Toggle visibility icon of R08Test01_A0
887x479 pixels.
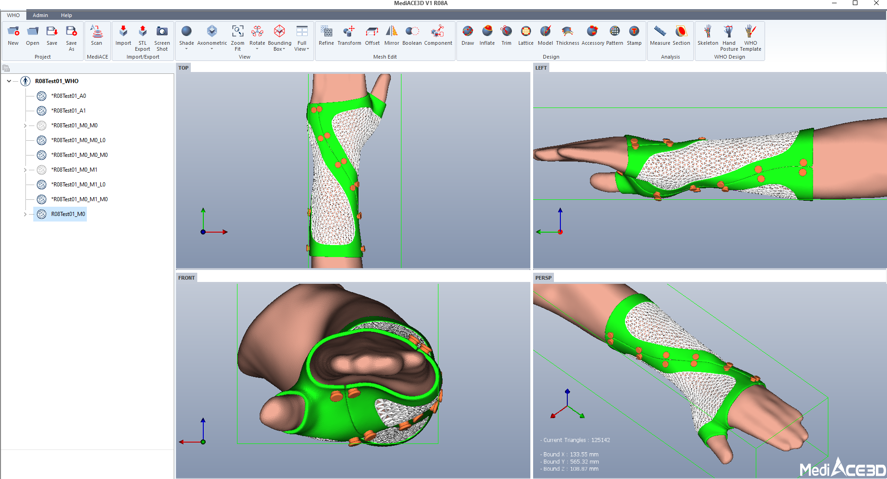(x=42, y=96)
